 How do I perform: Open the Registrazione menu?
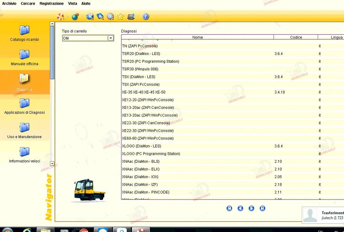tap(51, 4)
